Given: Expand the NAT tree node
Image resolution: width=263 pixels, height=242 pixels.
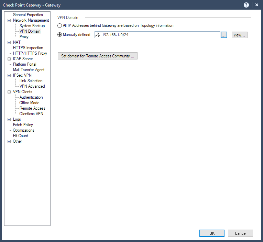Looking at the screenshot, I should (9, 42).
